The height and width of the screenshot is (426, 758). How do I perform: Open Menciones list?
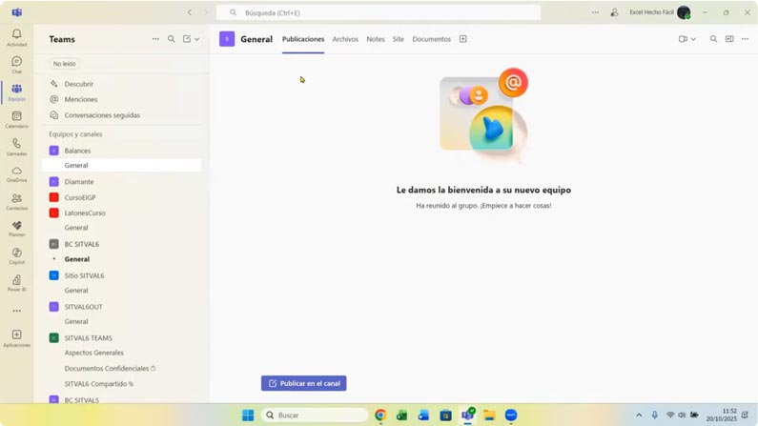click(x=81, y=99)
